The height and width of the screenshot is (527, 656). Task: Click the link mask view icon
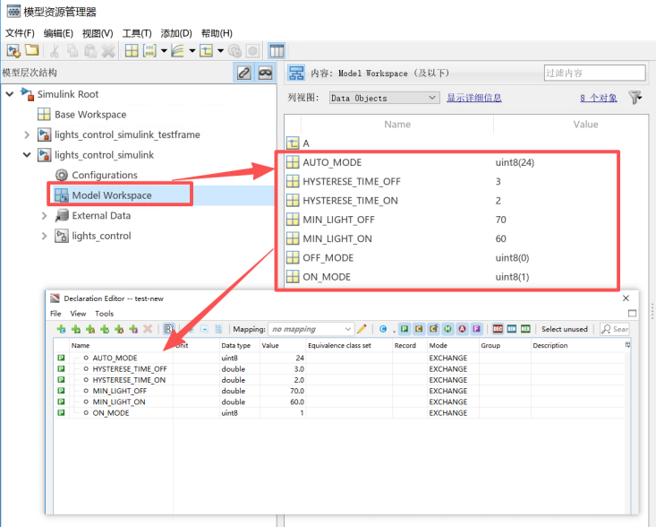click(x=265, y=73)
